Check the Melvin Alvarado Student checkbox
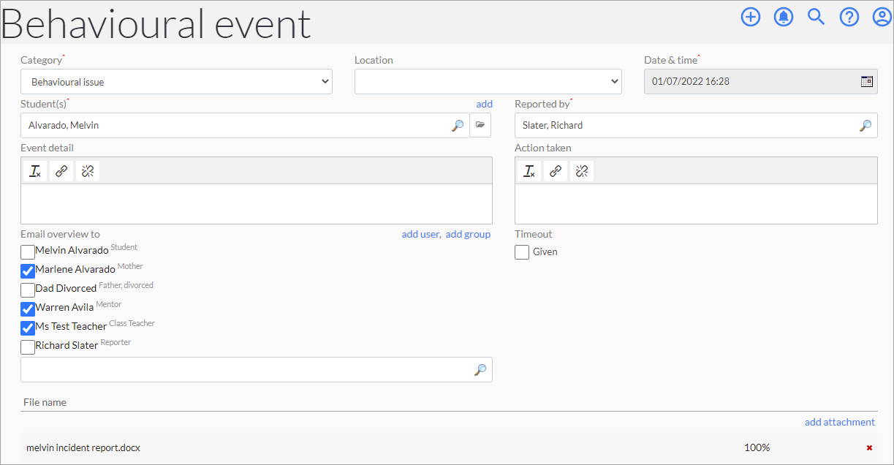 coord(28,252)
